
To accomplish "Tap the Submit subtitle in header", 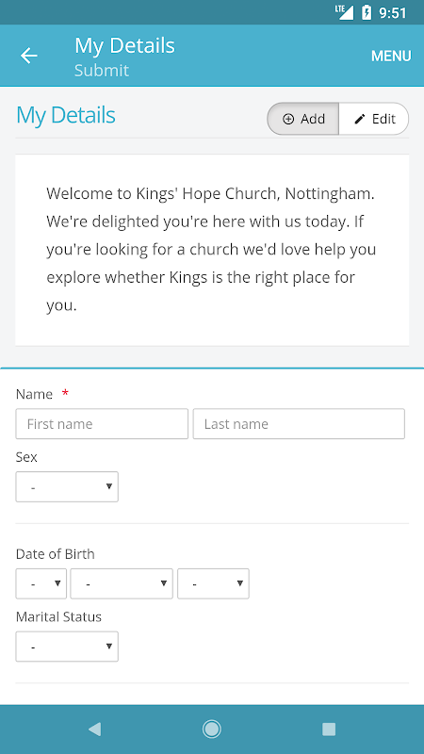I will [x=102, y=70].
